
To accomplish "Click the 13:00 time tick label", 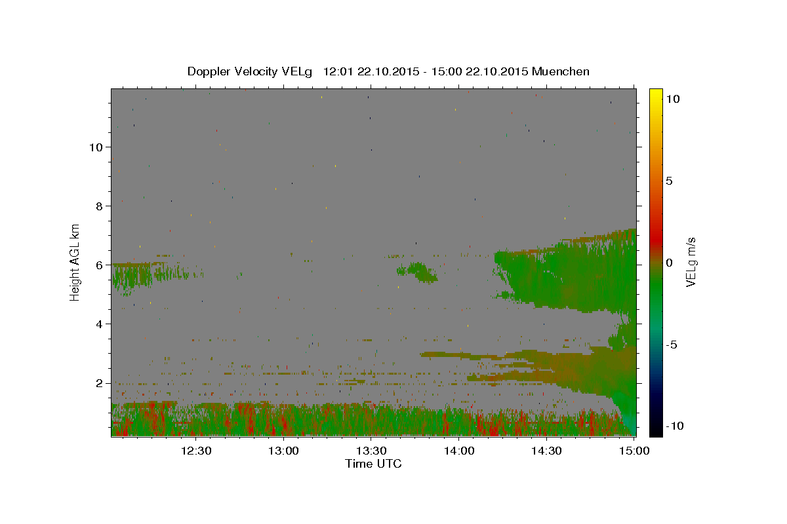I will point(283,451).
